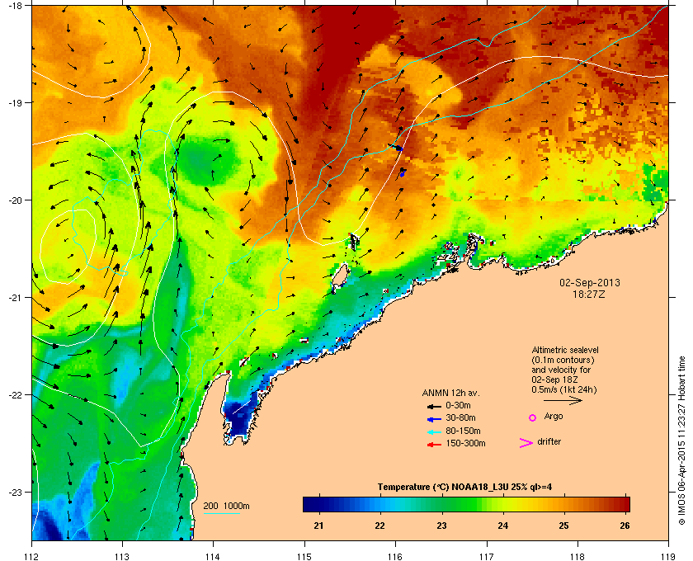
Task: Click the longitude axis label 115
Action: coord(304,557)
